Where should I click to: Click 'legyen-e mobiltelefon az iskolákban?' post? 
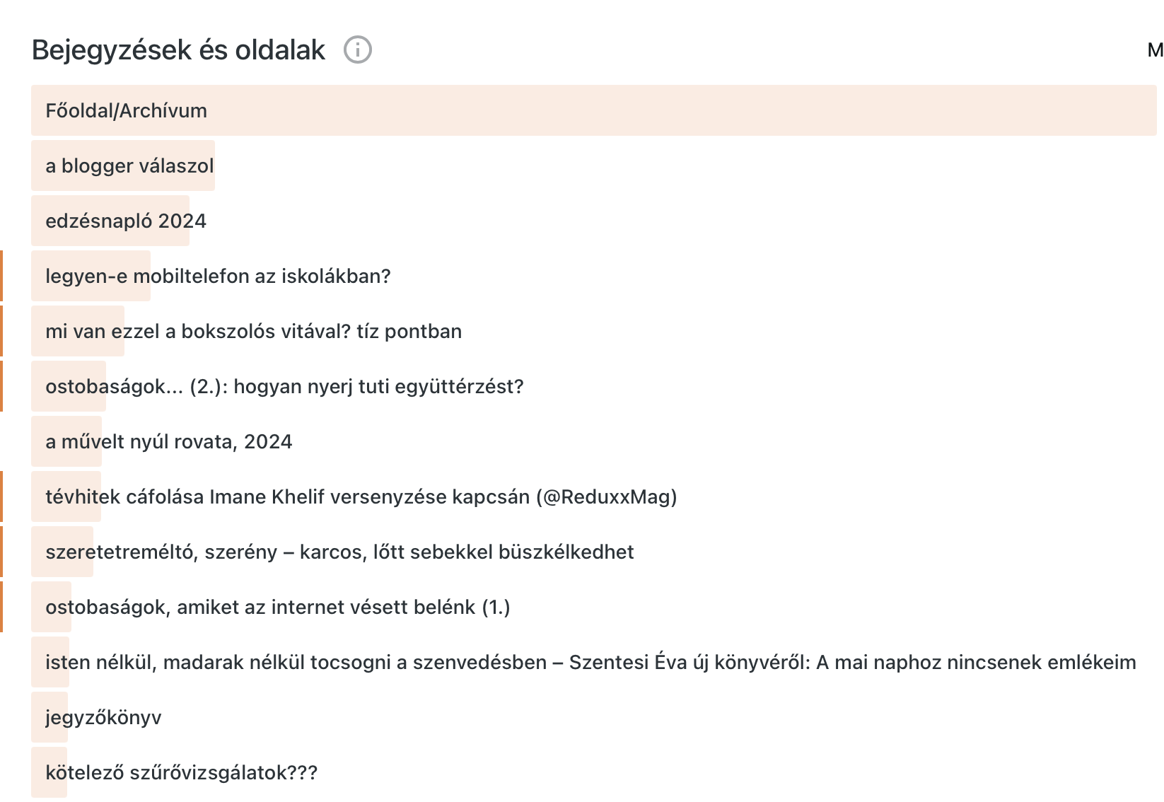218,277
